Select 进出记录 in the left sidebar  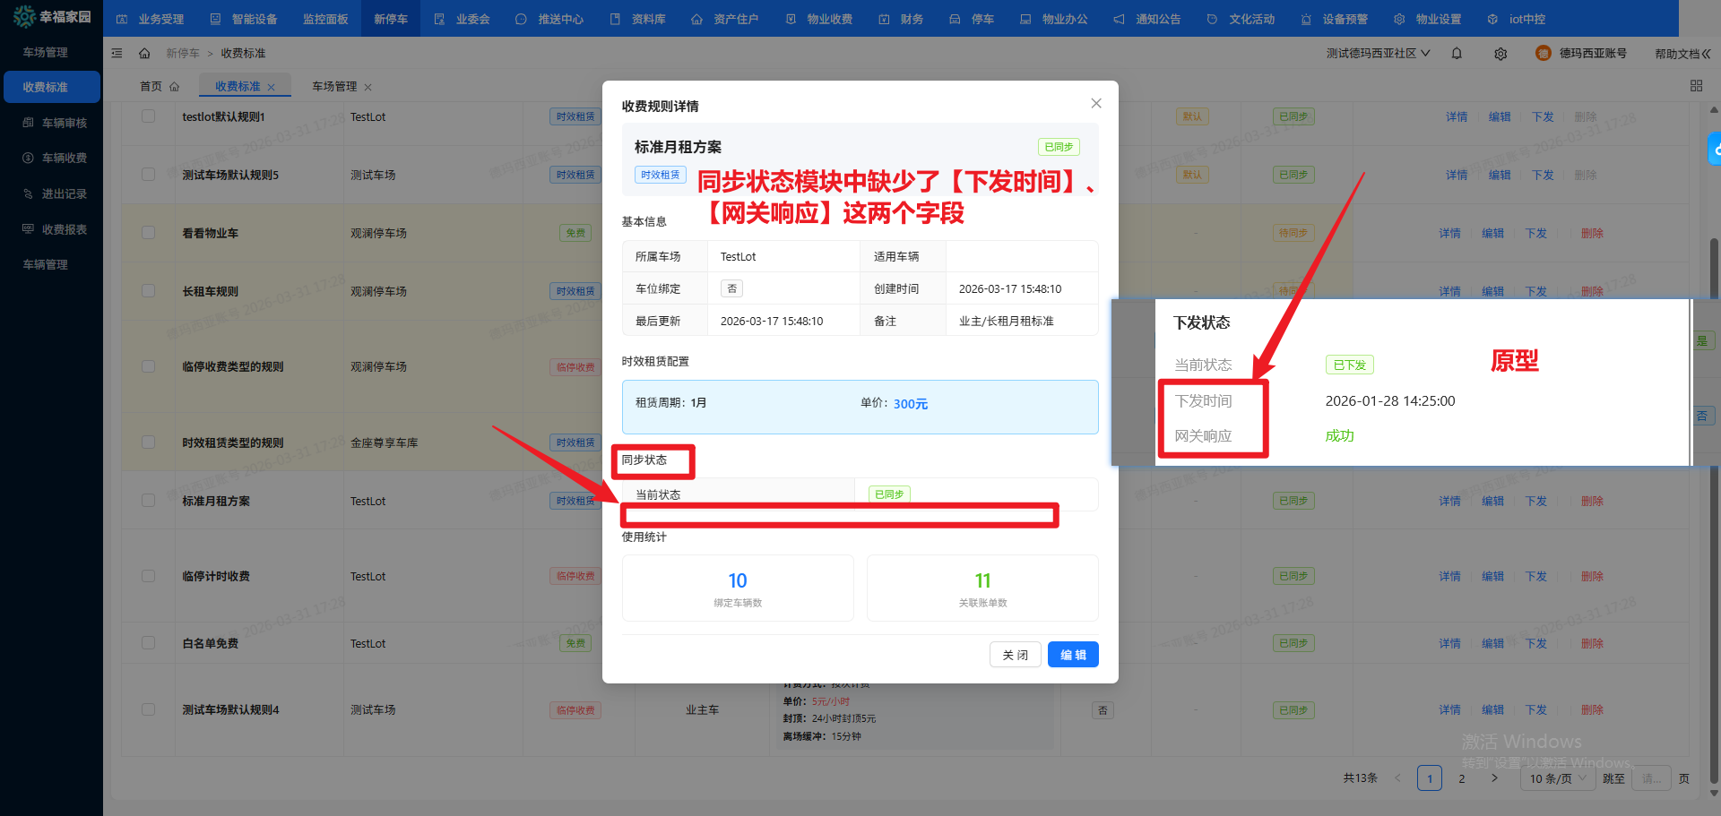pyautogui.click(x=64, y=193)
